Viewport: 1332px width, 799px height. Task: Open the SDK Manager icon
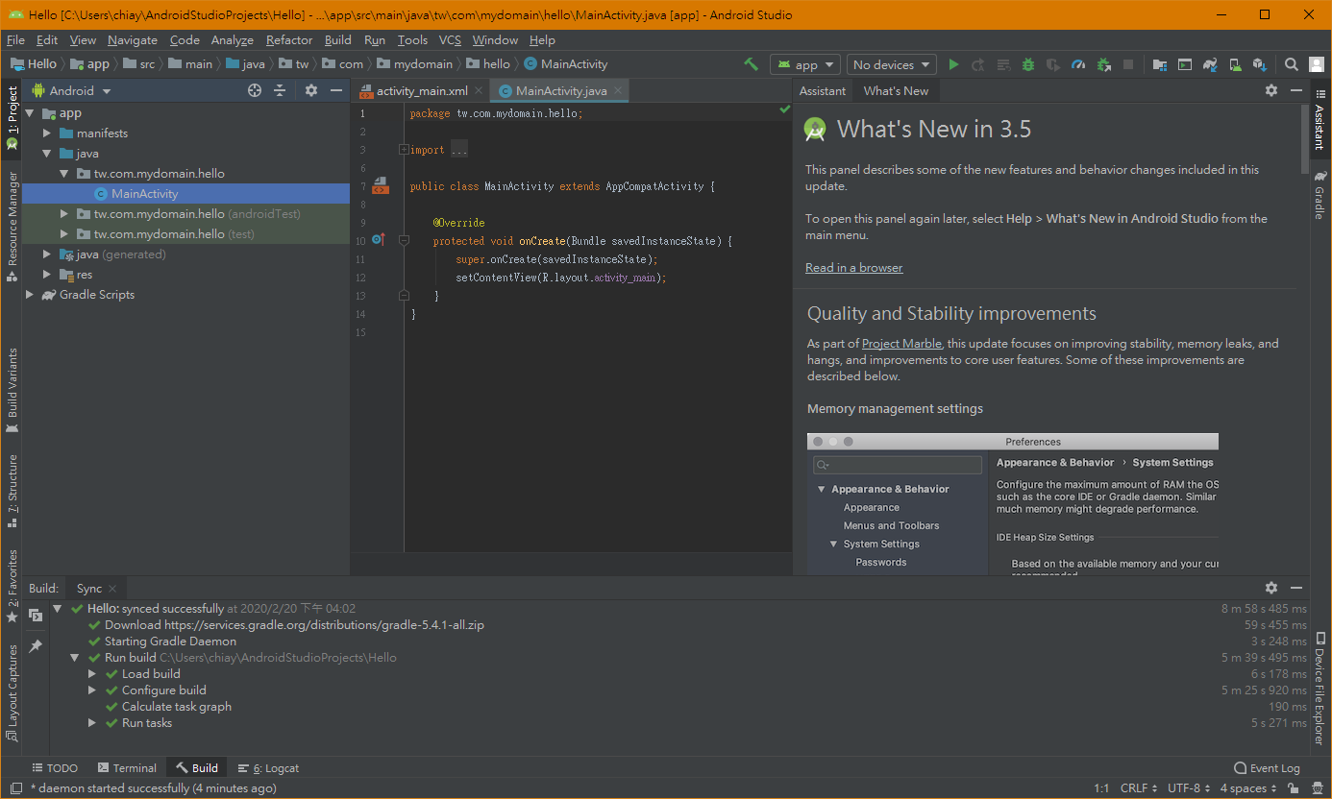[x=1259, y=64]
